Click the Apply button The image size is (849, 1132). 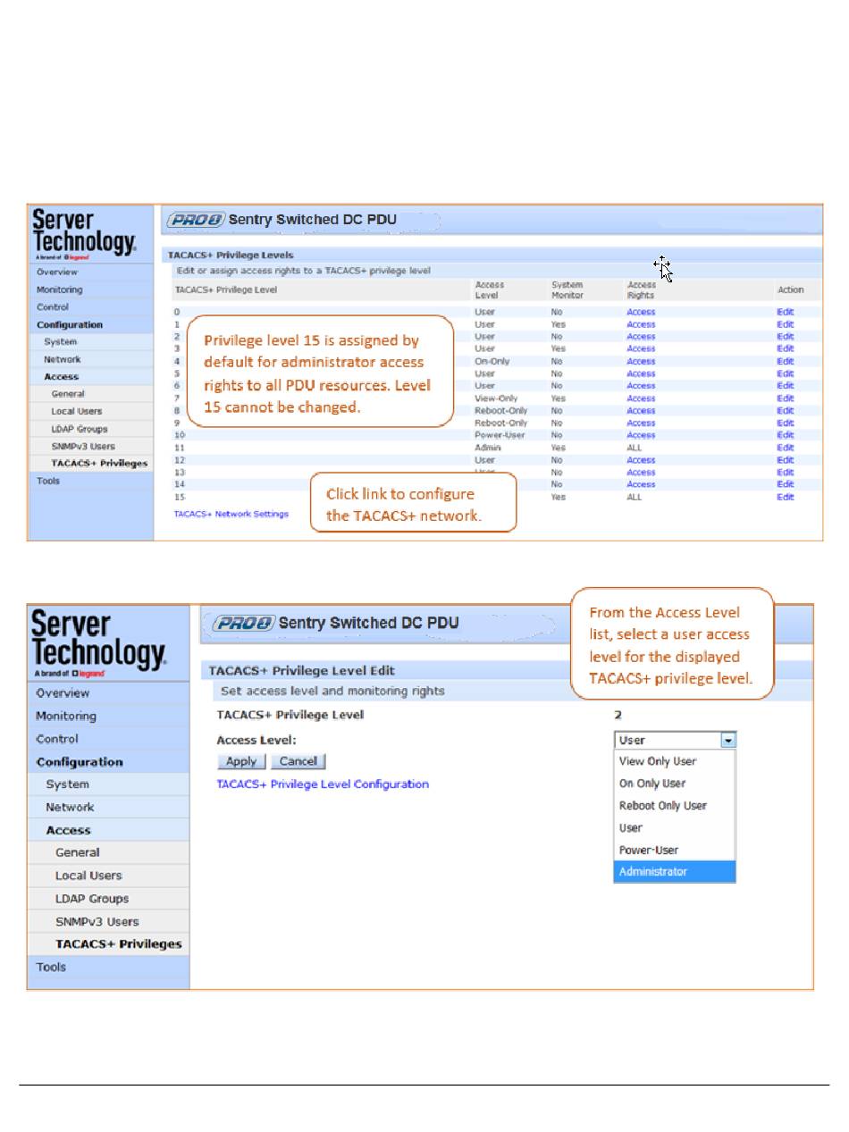tap(241, 761)
